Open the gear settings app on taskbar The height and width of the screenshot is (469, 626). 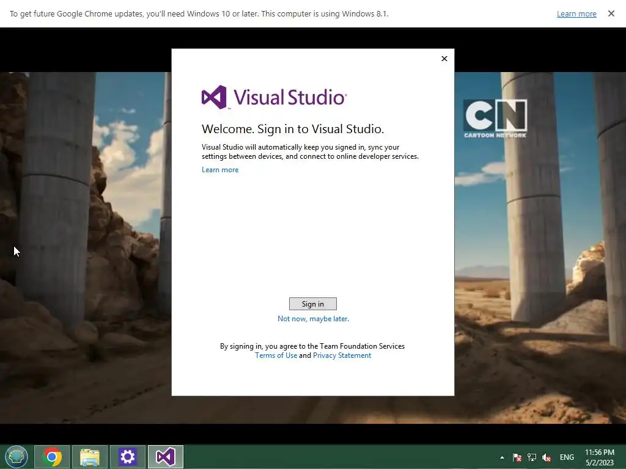pyautogui.click(x=127, y=457)
